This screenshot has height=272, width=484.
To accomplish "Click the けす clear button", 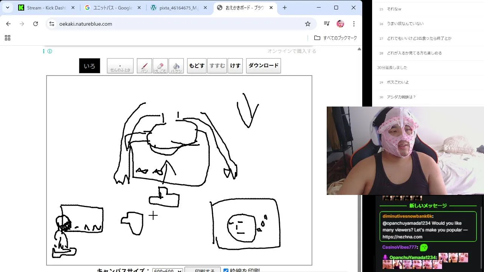I will 235,66.
